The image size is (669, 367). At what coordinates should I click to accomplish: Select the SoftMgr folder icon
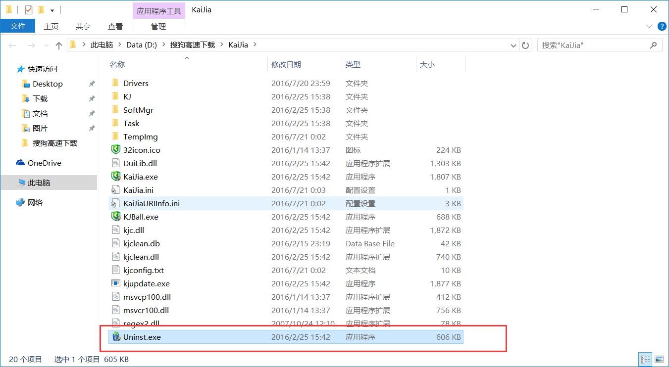115,110
